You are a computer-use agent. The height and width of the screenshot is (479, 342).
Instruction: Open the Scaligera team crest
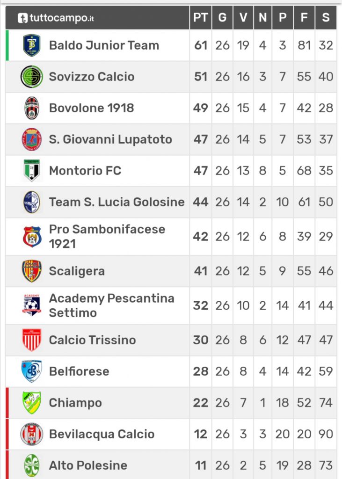(x=32, y=271)
